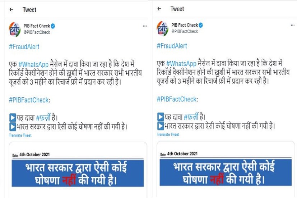Click Translate Tweet under right tweet
This screenshot has width=297, height=198.
pyautogui.click(x=168, y=134)
